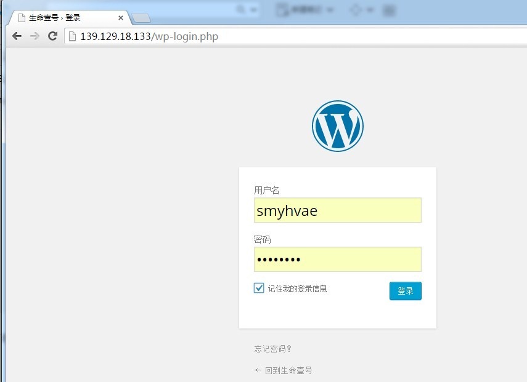
Task: Click the browser Back arrow button
Action: click(x=17, y=36)
